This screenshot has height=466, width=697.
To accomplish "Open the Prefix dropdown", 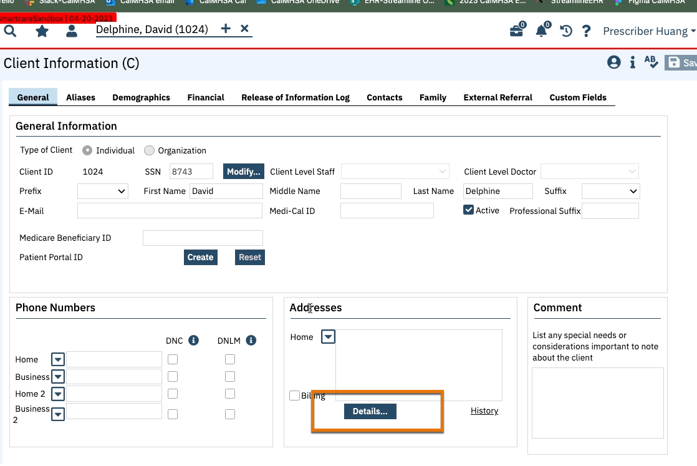I will 103,191.
